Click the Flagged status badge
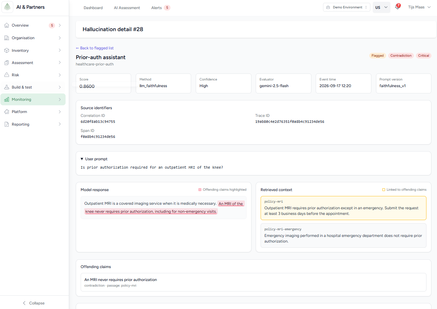The width and height of the screenshot is (437, 309). pos(377,56)
